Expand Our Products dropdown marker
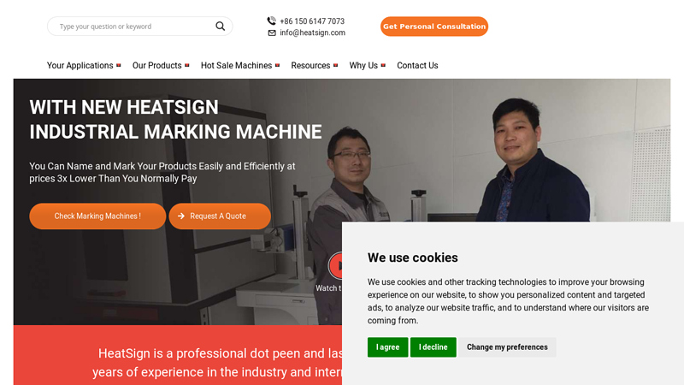Viewport: 684px width, 385px height. pos(186,66)
